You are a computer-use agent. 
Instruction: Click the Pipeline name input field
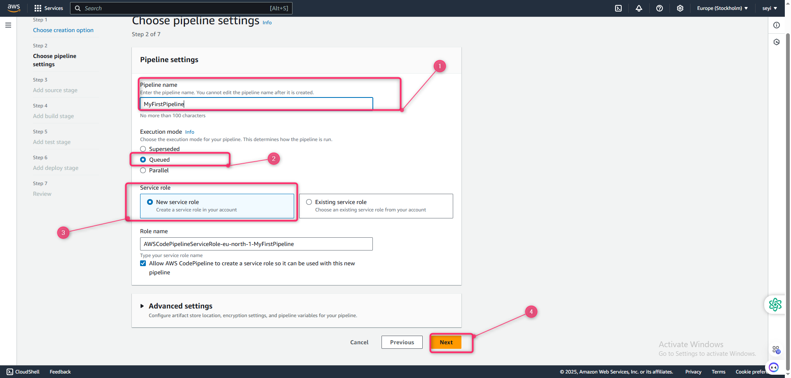click(256, 104)
